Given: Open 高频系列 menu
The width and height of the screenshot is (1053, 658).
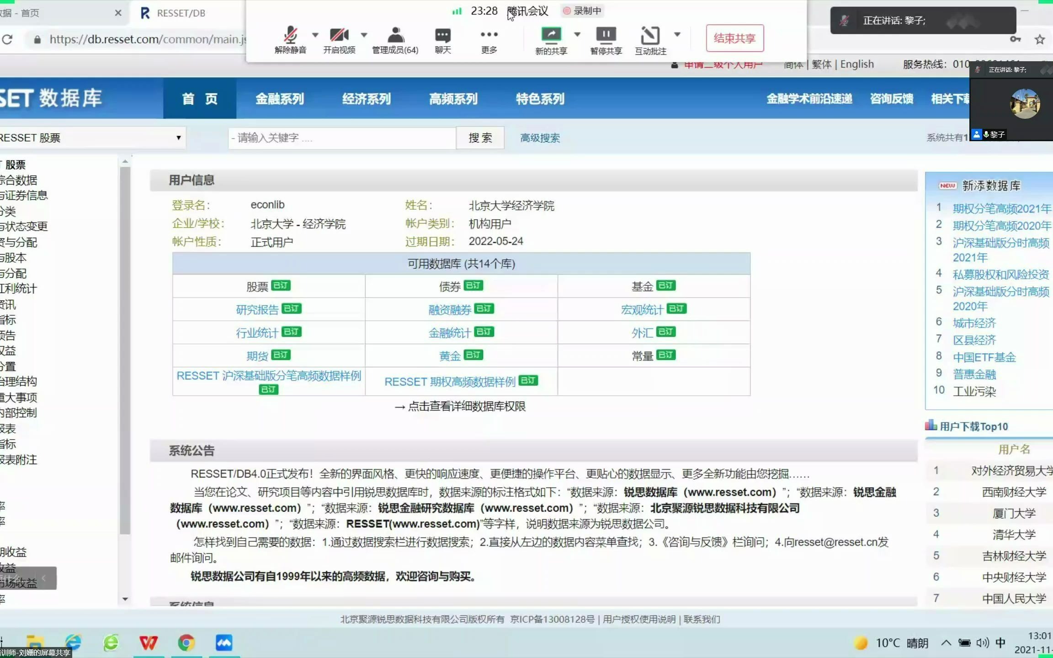Looking at the screenshot, I should (x=453, y=99).
